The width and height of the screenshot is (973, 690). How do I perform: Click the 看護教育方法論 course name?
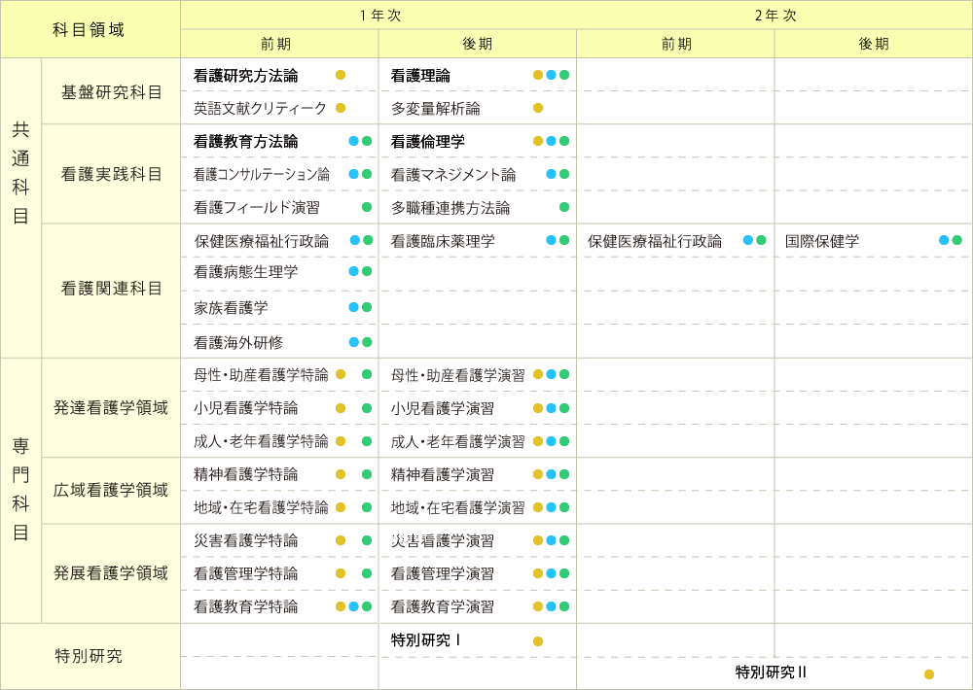click(x=246, y=141)
